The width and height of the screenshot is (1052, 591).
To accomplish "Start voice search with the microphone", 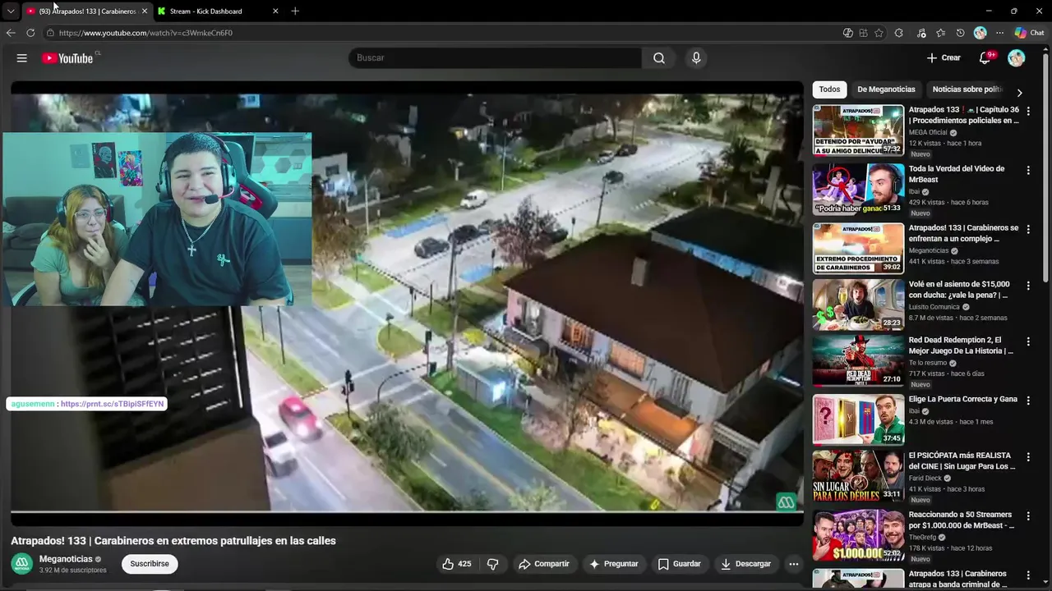I will [696, 58].
